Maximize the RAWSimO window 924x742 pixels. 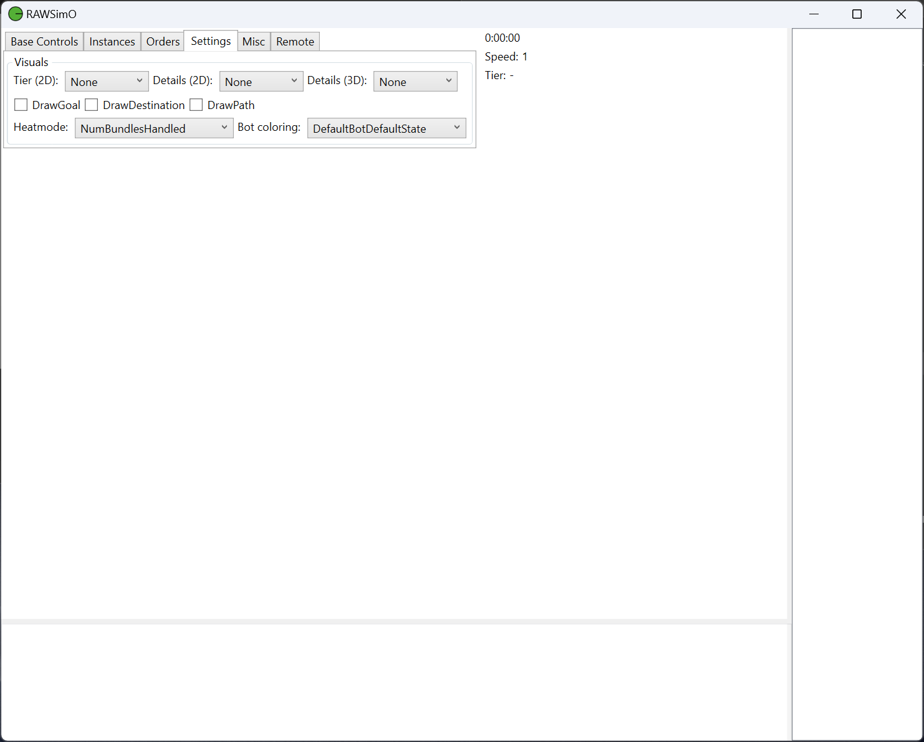pyautogui.click(x=857, y=14)
